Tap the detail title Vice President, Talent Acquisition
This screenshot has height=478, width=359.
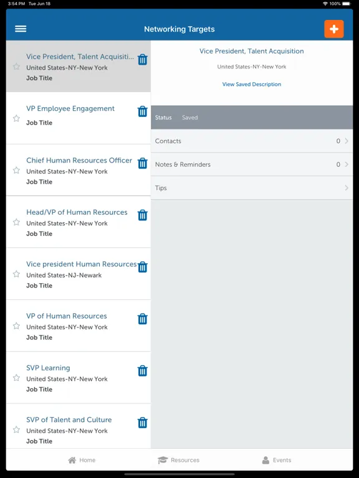click(252, 51)
